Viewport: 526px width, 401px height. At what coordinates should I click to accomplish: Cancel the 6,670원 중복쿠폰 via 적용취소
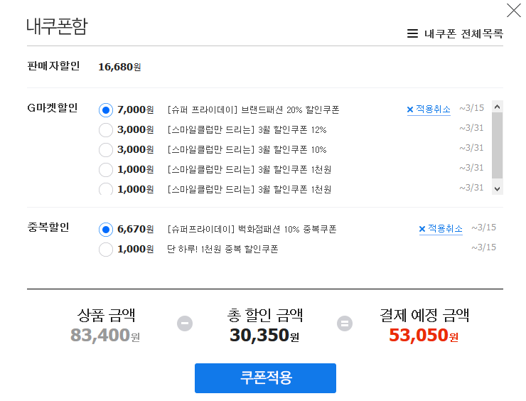445,229
